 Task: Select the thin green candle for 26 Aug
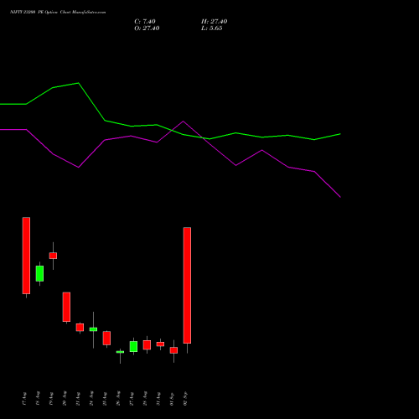coord(120,352)
